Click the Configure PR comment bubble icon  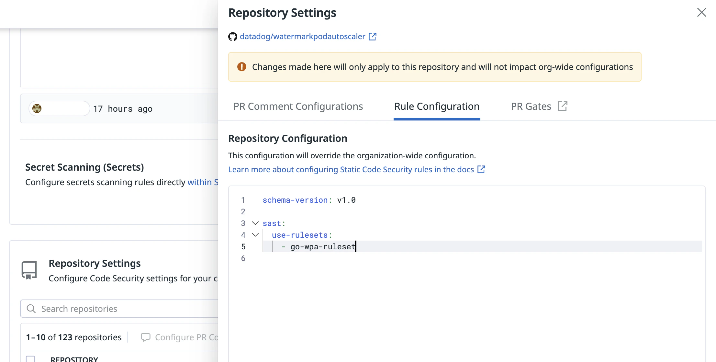click(x=145, y=337)
